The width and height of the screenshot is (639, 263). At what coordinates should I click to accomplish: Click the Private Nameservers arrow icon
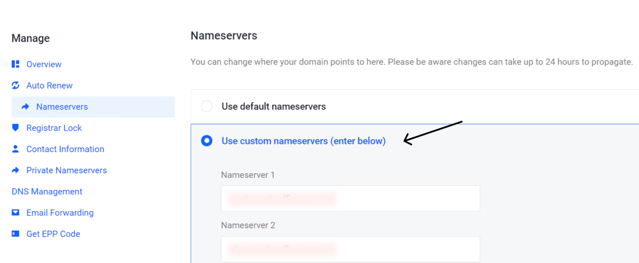click(x=16, y=170)
